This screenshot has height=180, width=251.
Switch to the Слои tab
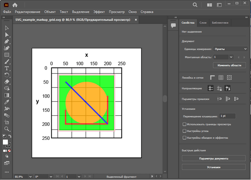point(203,23)
